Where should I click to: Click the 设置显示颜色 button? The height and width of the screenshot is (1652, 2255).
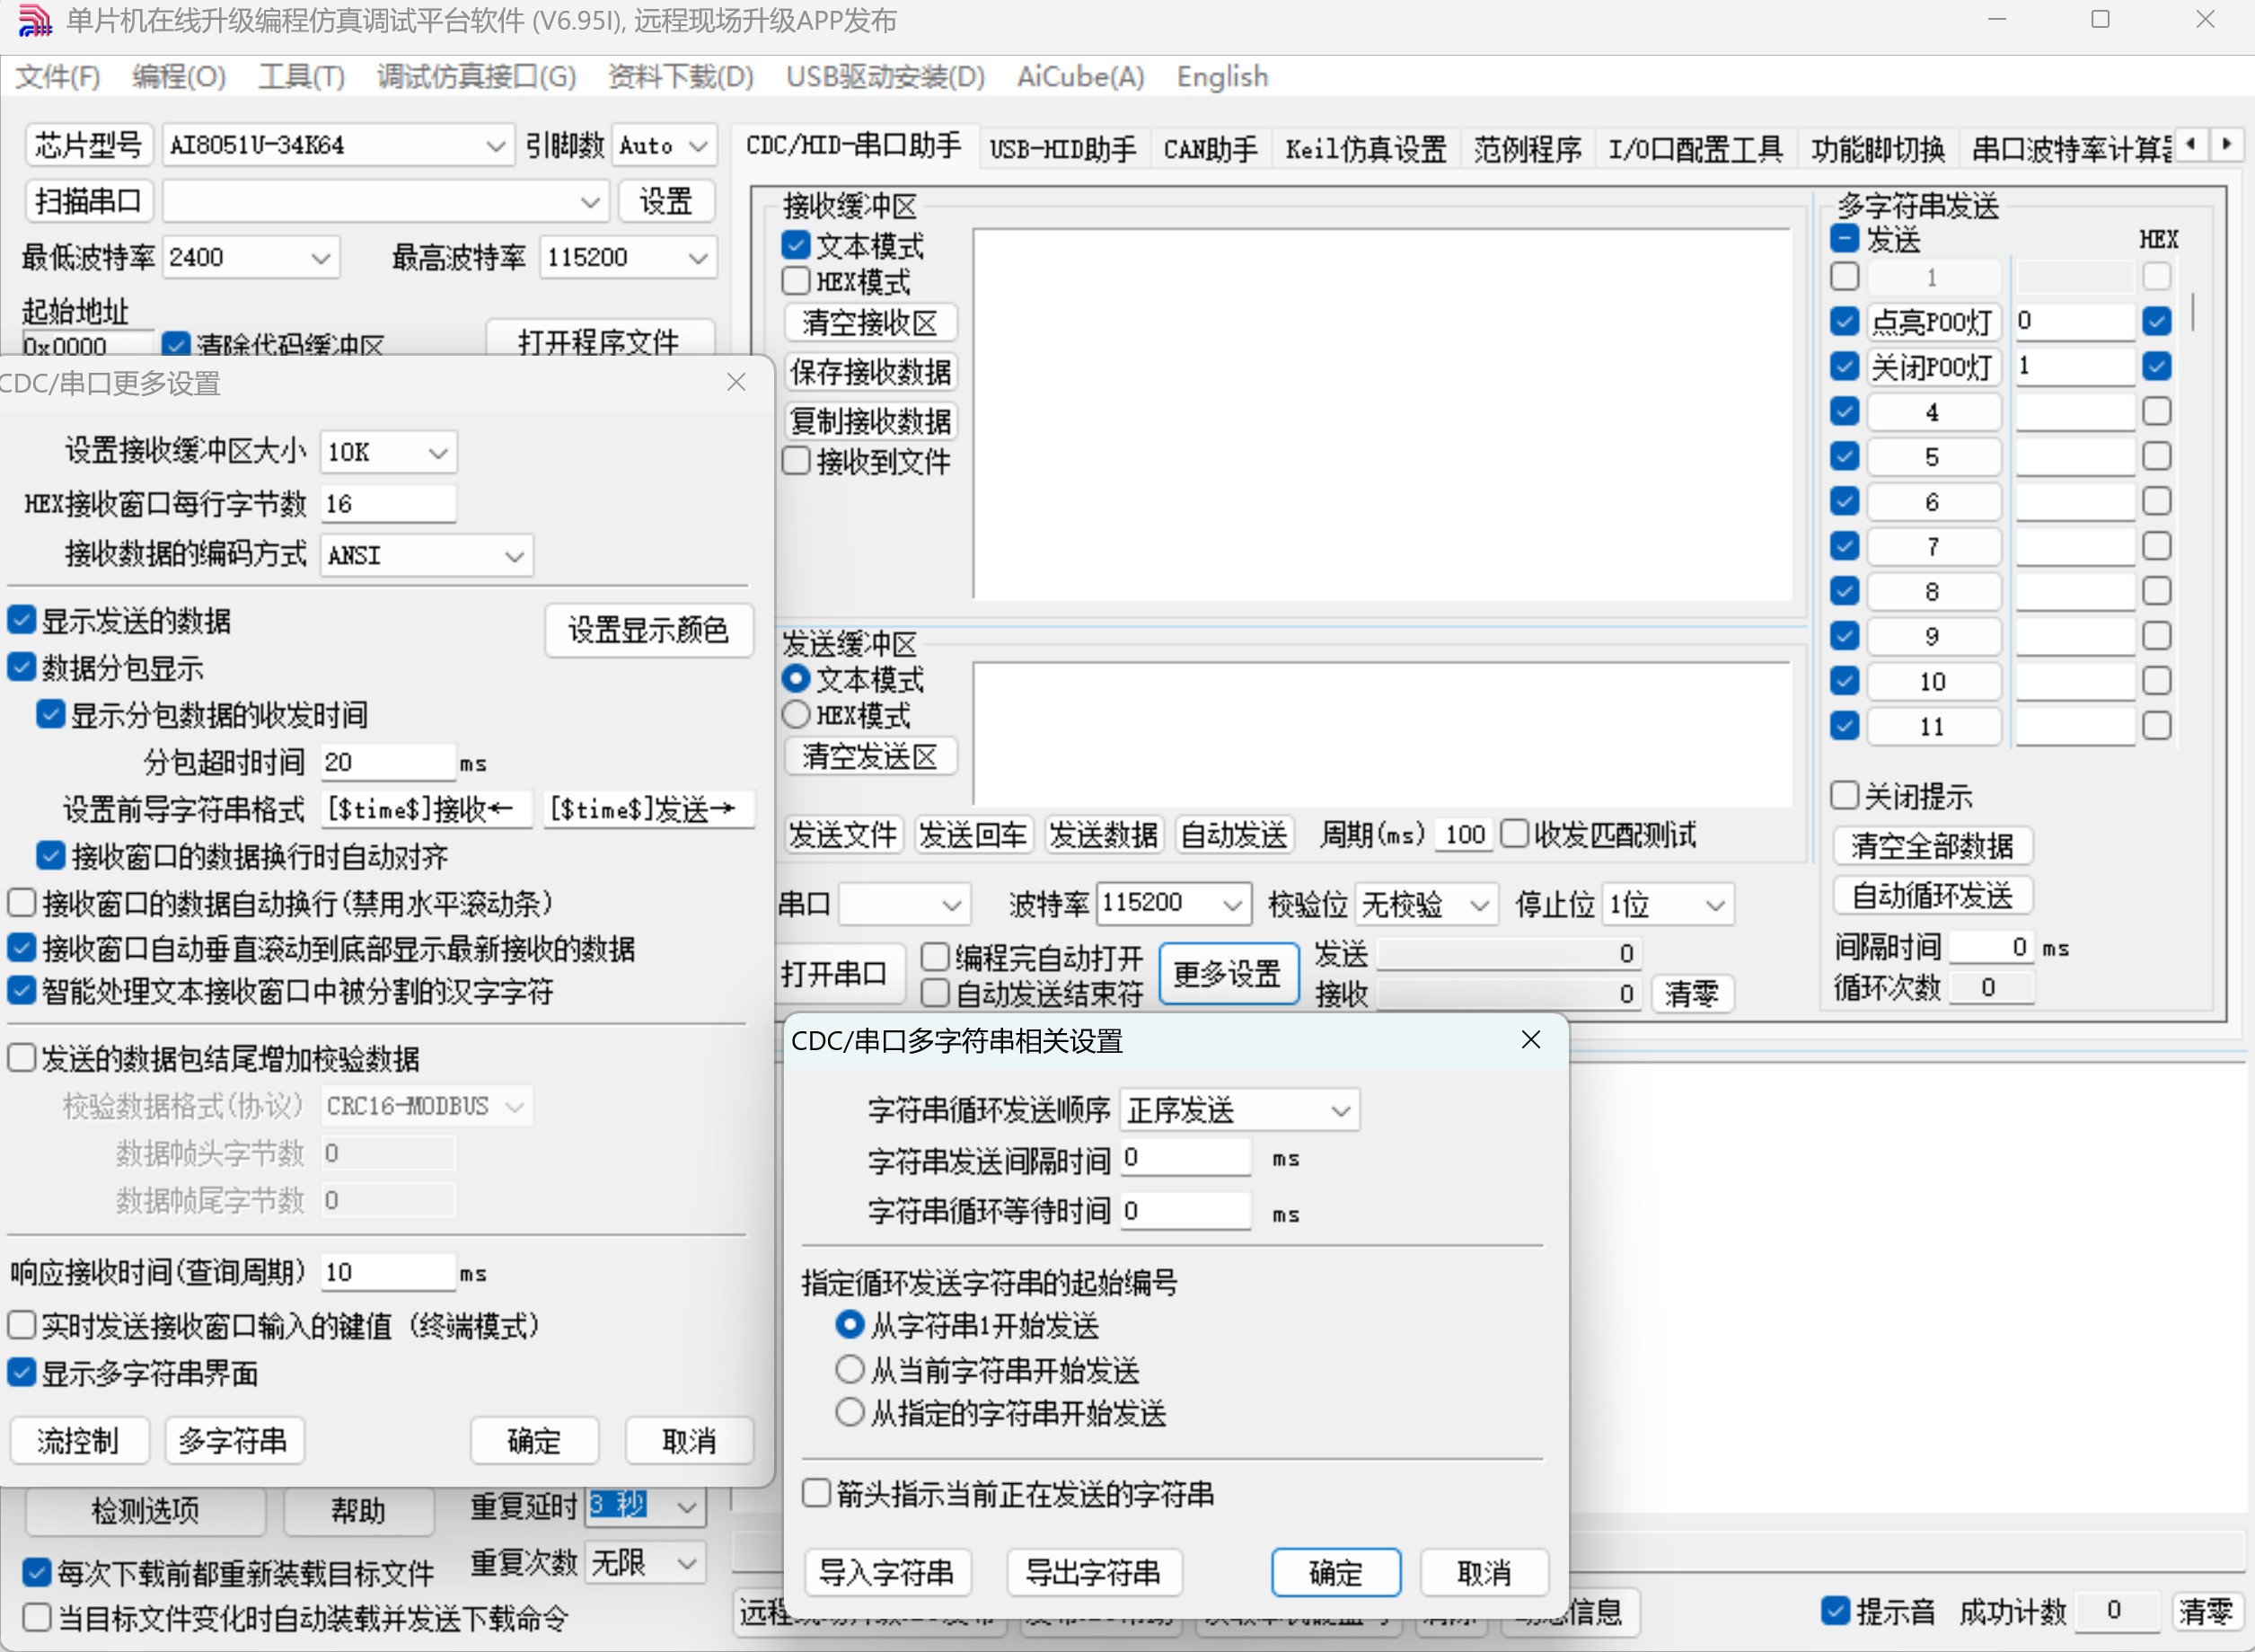[x=648, y=630]
